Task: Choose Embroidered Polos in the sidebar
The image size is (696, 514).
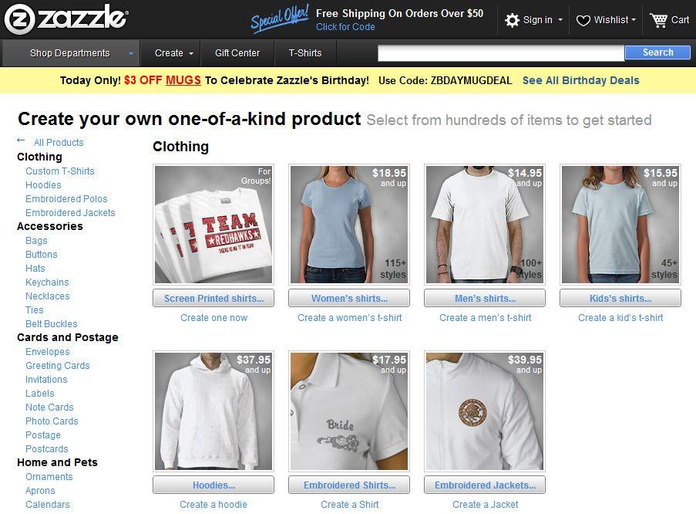Action: 66,199
